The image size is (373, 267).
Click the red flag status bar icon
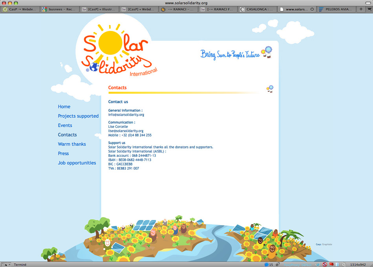pyautogui.click(x=331, y=265)
